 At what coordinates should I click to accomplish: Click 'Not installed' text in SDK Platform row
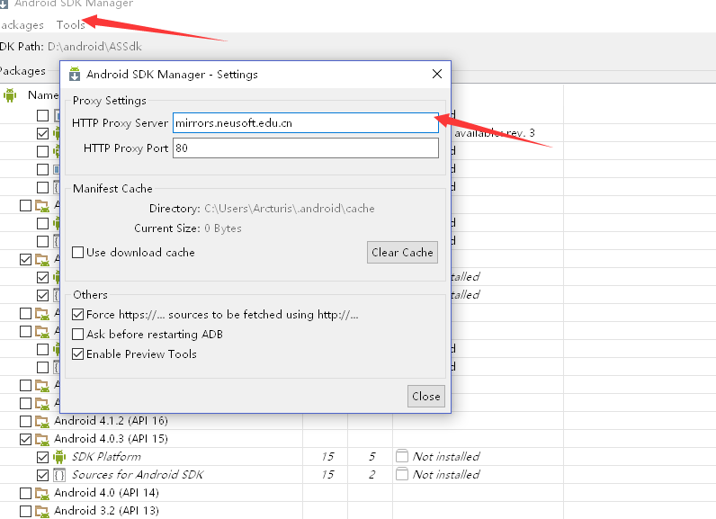tap(446, 456)
